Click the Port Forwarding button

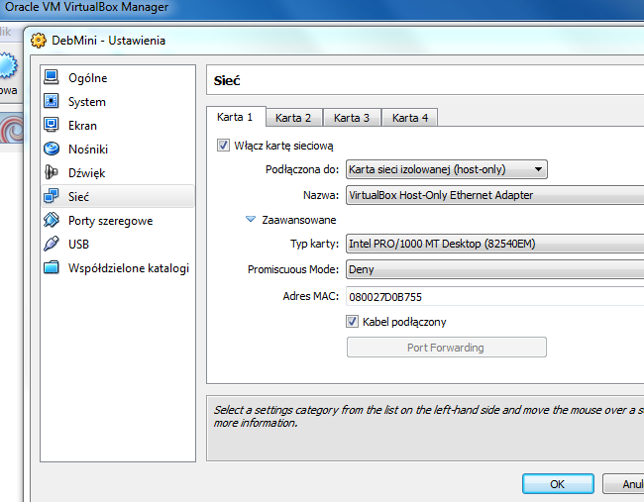point(447,348)
